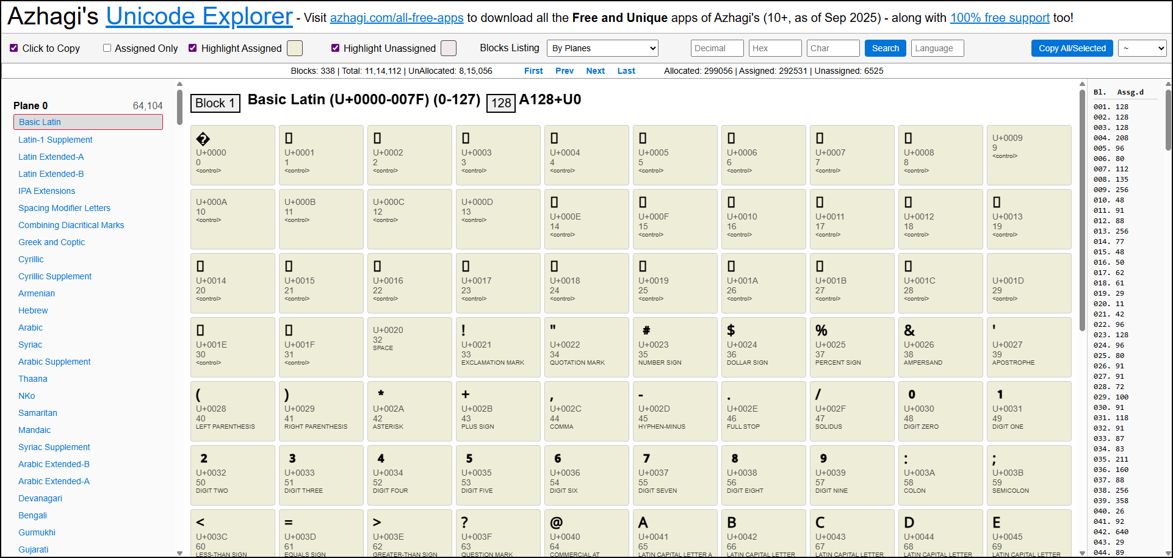
Task: Open the tilde dropdown beside Copy All/Selected
Action: coord(1142,48)
